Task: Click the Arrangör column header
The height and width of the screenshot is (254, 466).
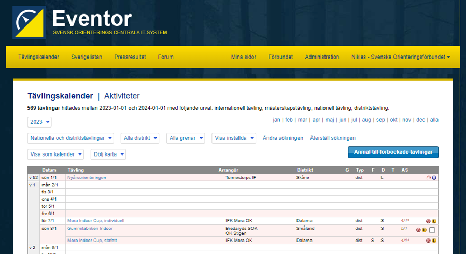Action: point(228,170)
